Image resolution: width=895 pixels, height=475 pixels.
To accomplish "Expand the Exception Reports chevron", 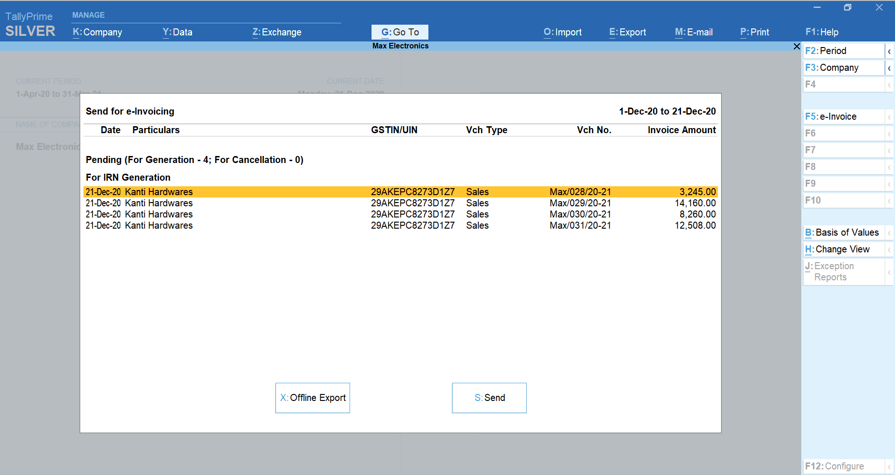I will point(889,272).
